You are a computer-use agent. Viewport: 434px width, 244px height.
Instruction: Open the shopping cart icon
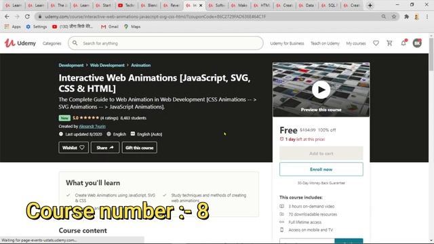click(389, 43)
